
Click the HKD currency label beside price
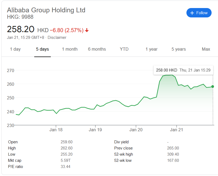[x=43, y=30]
